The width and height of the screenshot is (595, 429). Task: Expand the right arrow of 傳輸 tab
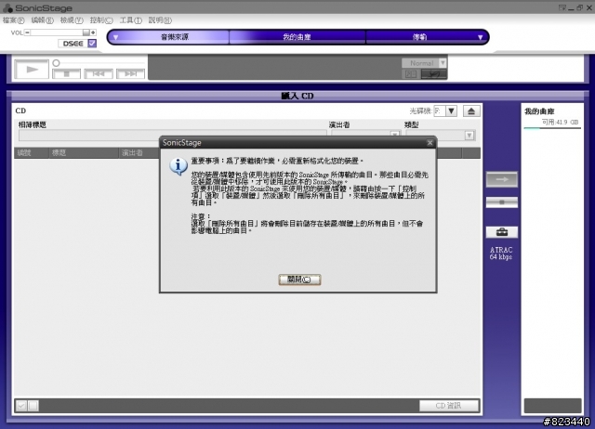click(480, 37)
